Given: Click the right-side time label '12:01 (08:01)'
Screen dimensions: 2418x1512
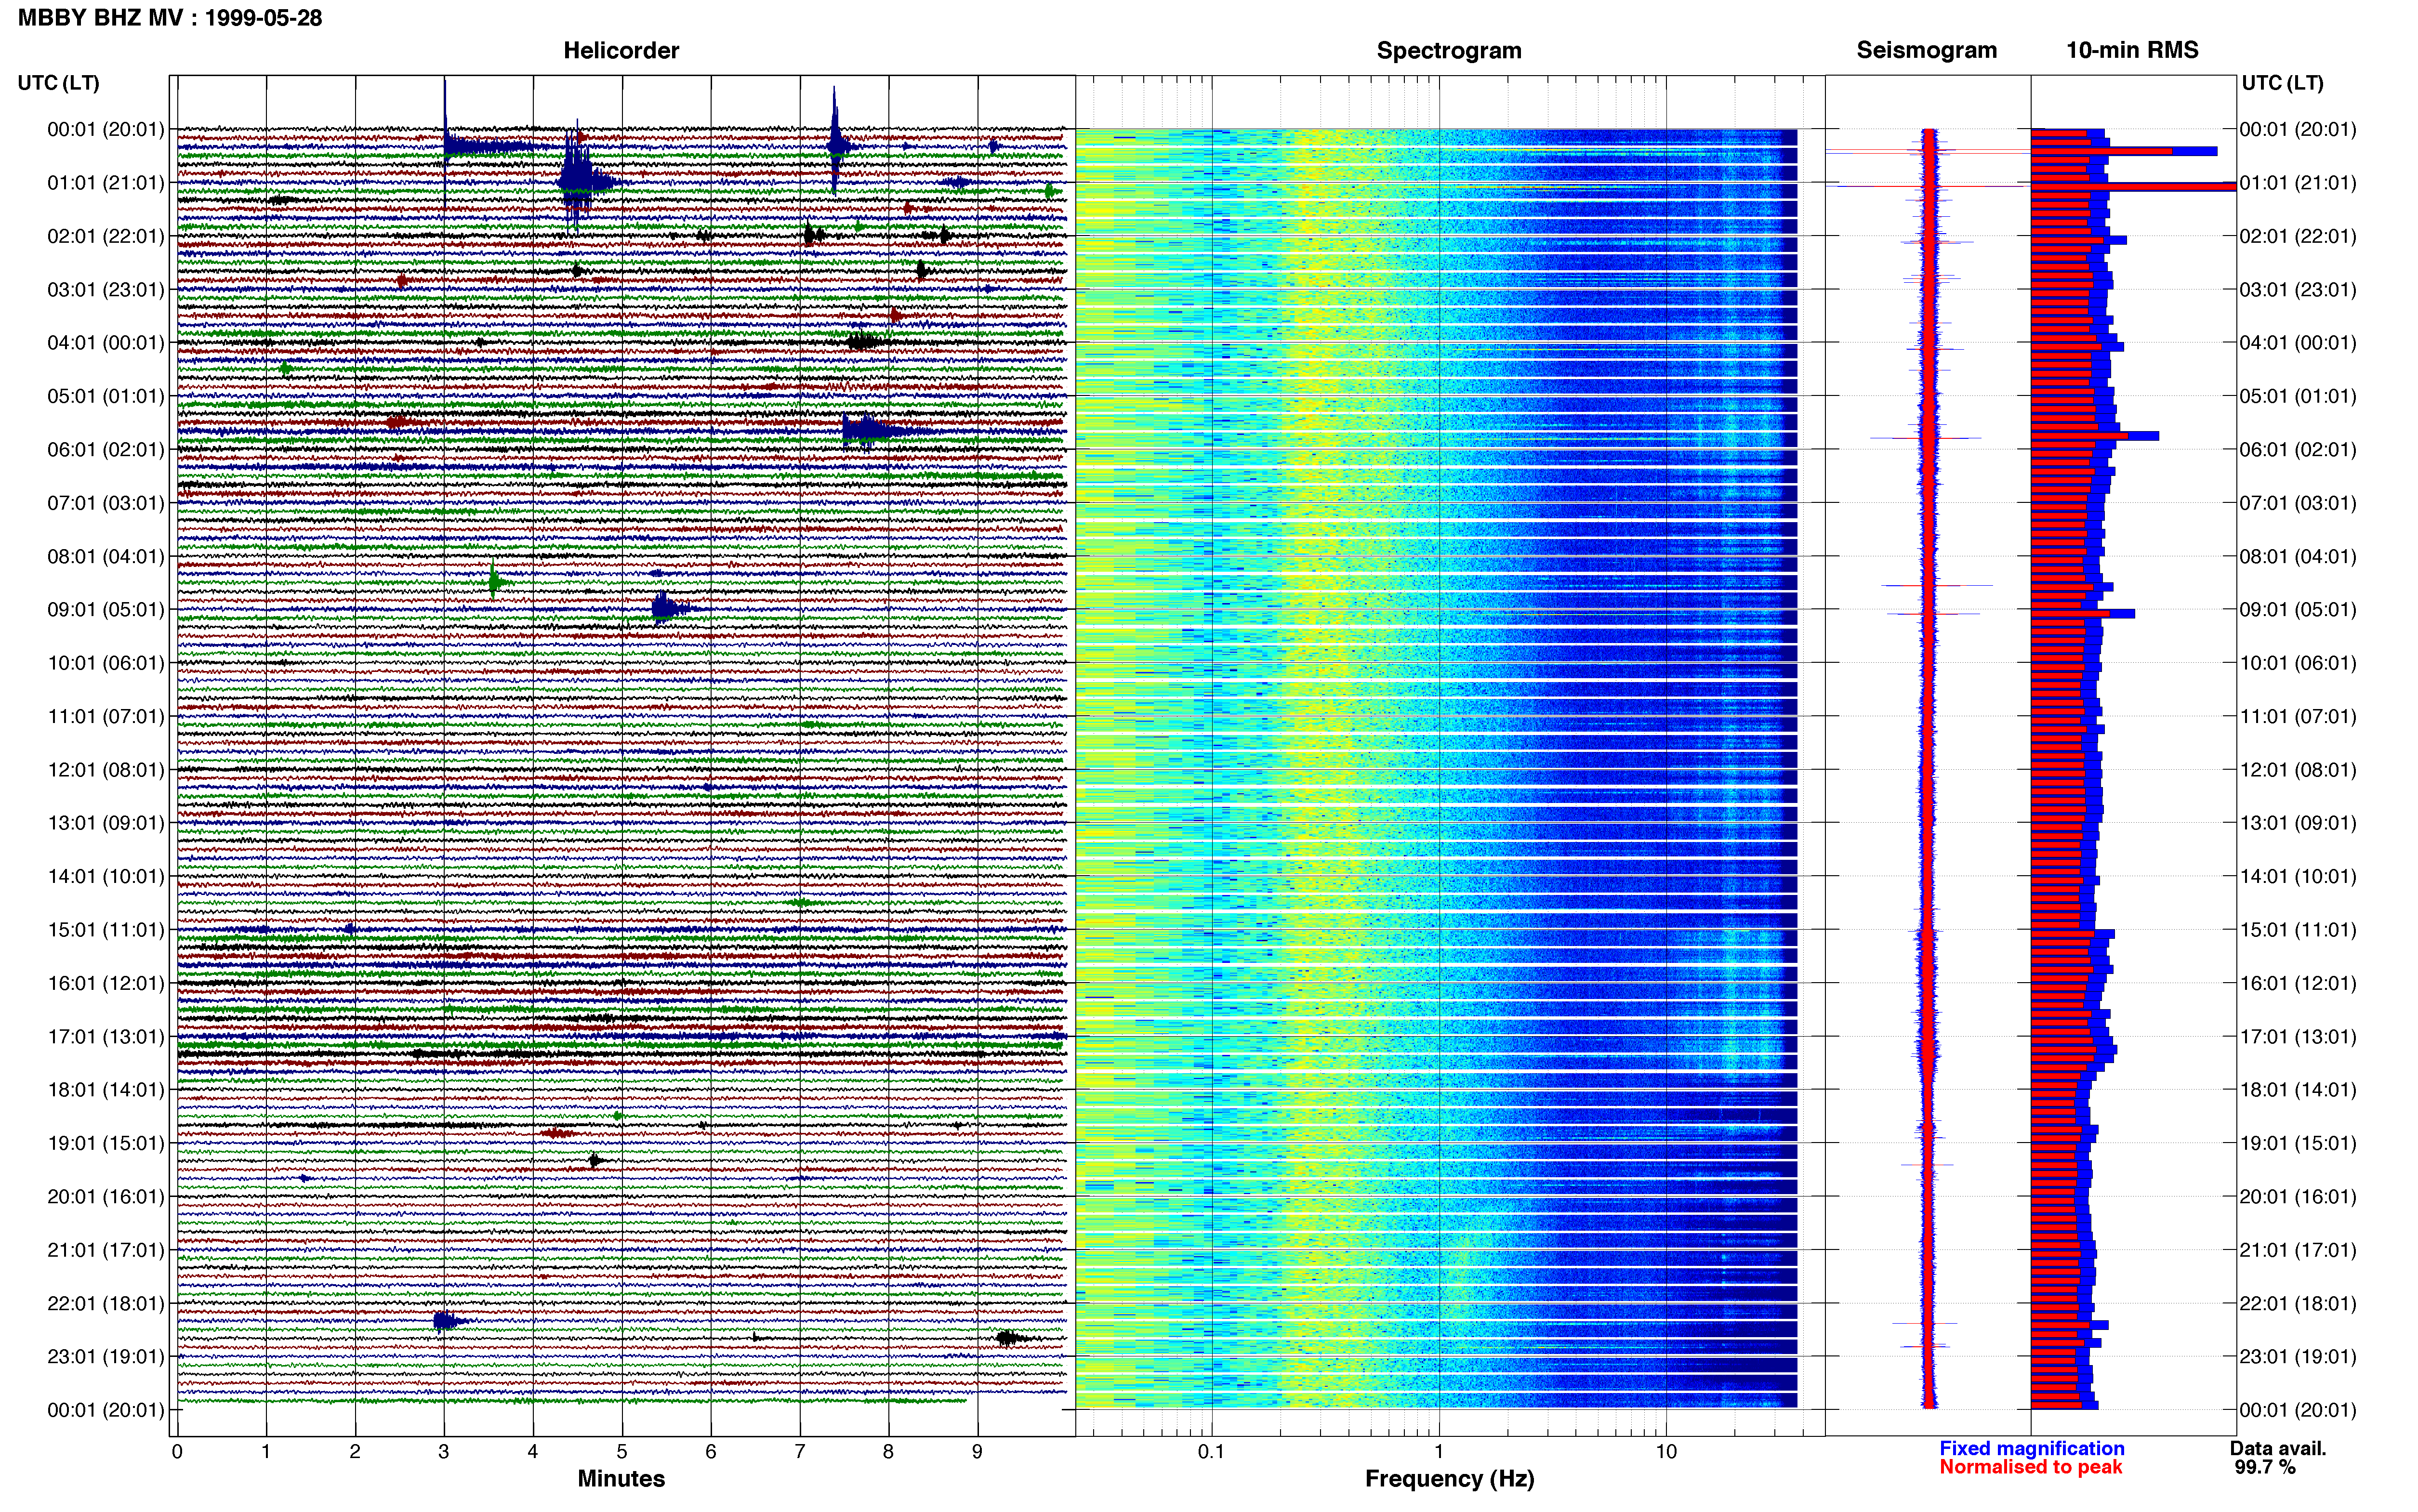Looking at the screenshot, I should click(x=2298, y=770).
